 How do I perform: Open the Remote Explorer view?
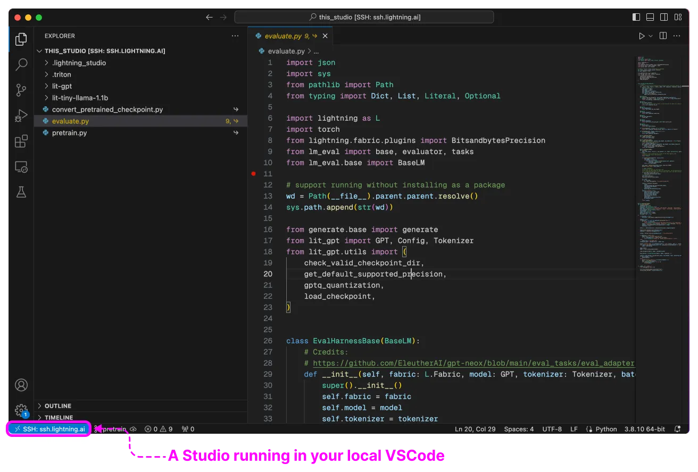coord(21,167)
